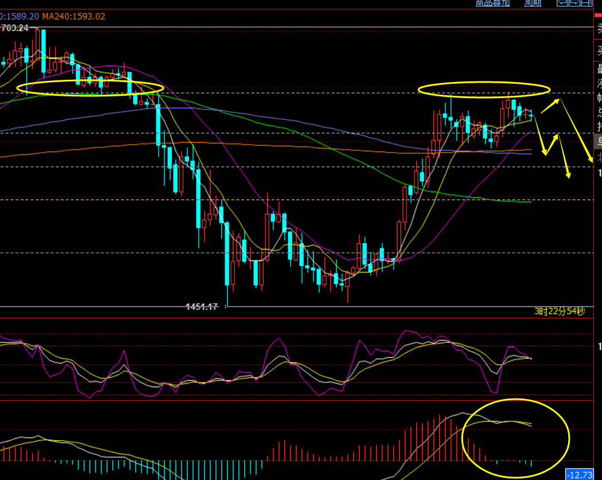Viewport: 602px width, 480px height.
Task: Select the upper-right yellow ellipse annotation
Action: (x=484, y=89)
